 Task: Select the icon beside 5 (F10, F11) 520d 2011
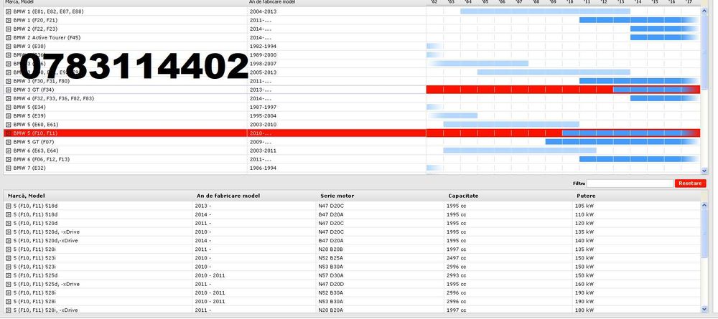click(x=8, y=223)
